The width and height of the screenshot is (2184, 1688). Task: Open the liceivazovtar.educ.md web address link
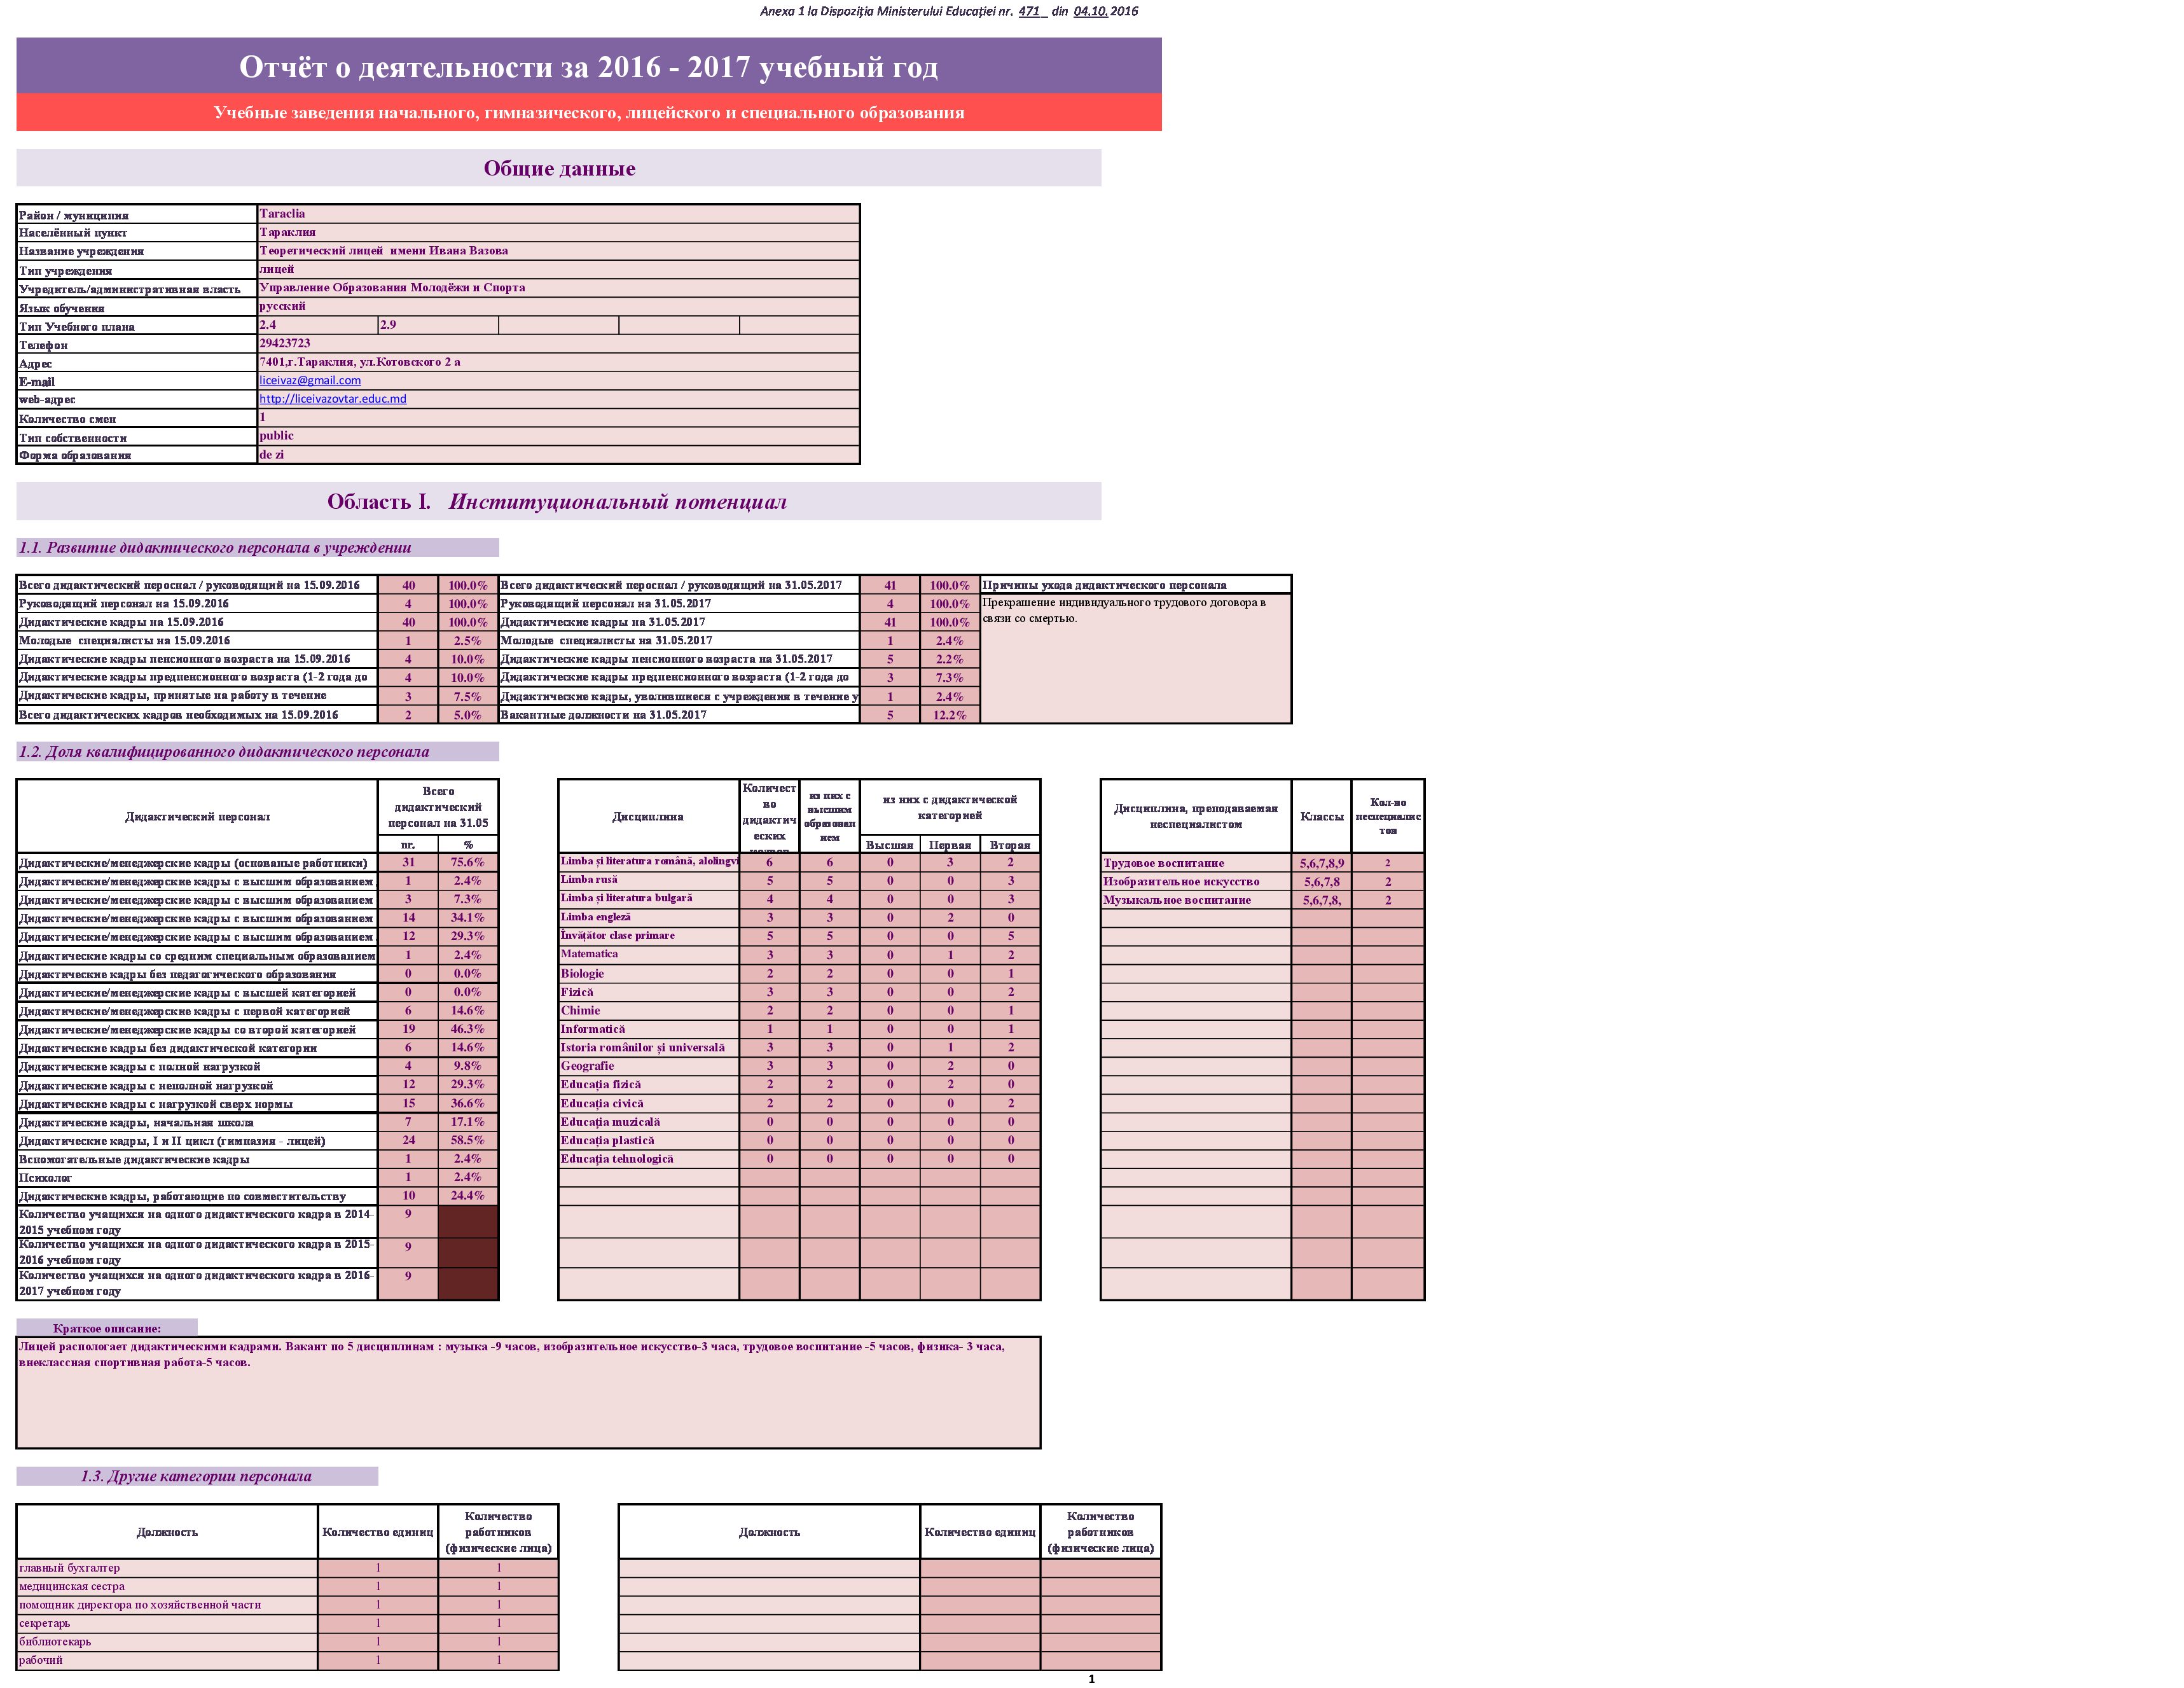click(x=333, y=399)
